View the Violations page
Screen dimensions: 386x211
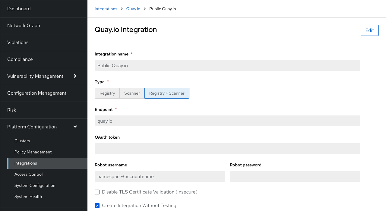coord(18,43)
